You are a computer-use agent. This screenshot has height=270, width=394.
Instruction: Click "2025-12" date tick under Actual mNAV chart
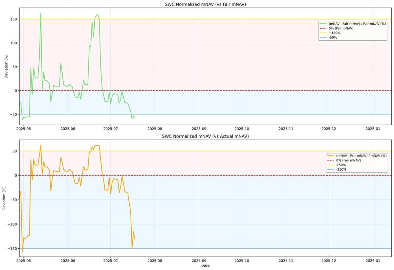click(x=329, y=261)
